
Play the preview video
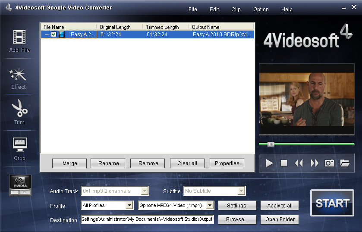pyautogui.click(x=269, y=163)
